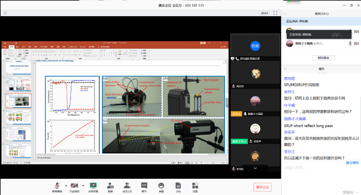
Task: Collapse the Chat panel chevron
Action: [285, 69]
